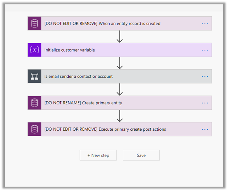
Task: Open the ellipsis menu for Execute primary create post actions
Action: pyautogui.click(x=205, y=129)
